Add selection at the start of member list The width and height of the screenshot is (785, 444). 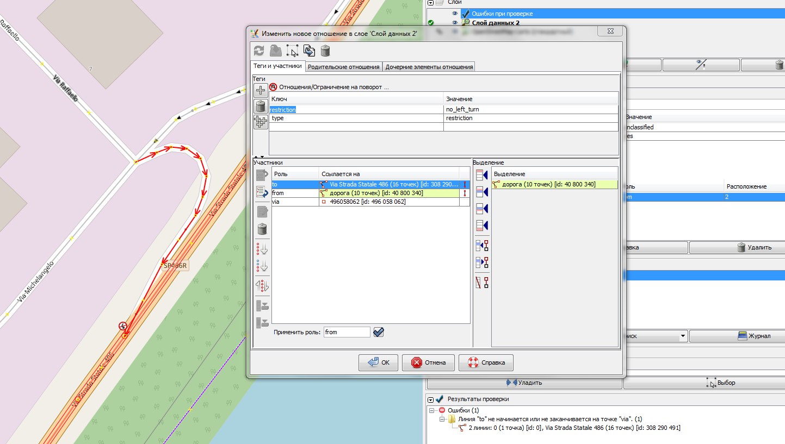coord(481,175)
